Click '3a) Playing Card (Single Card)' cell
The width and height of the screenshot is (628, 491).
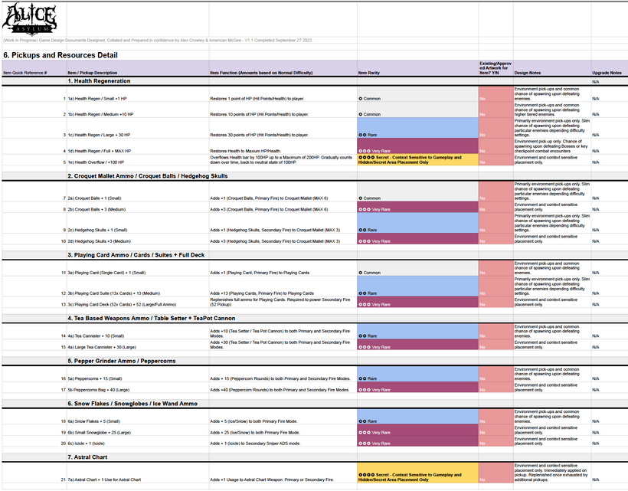pos(138,268)
